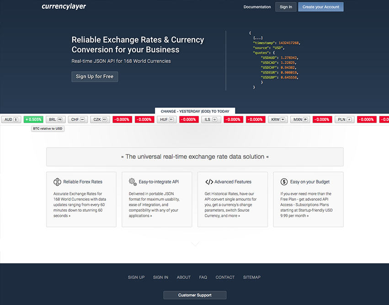Open the Easy-to-integrate API heading

[159, 182]
